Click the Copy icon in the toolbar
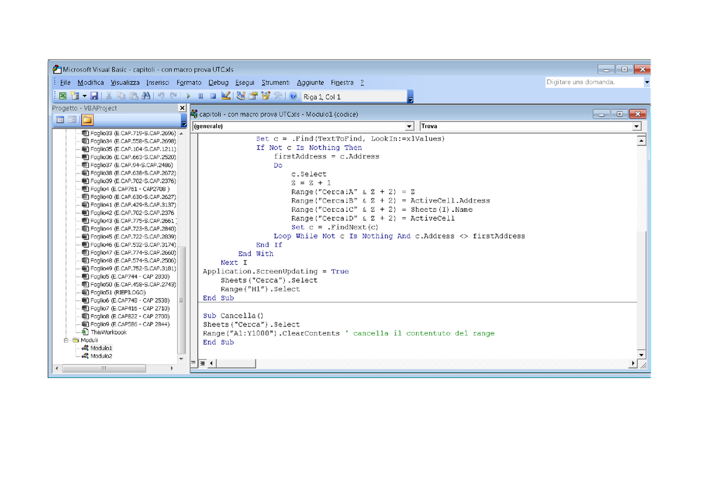 point(121,96)
